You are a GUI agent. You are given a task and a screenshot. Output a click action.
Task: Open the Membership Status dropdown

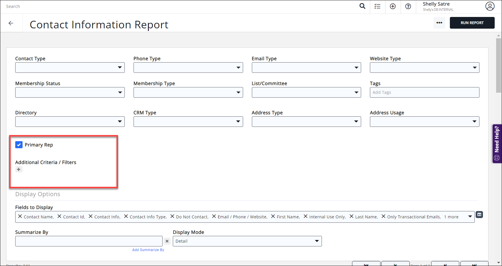[x=70, y=92]
